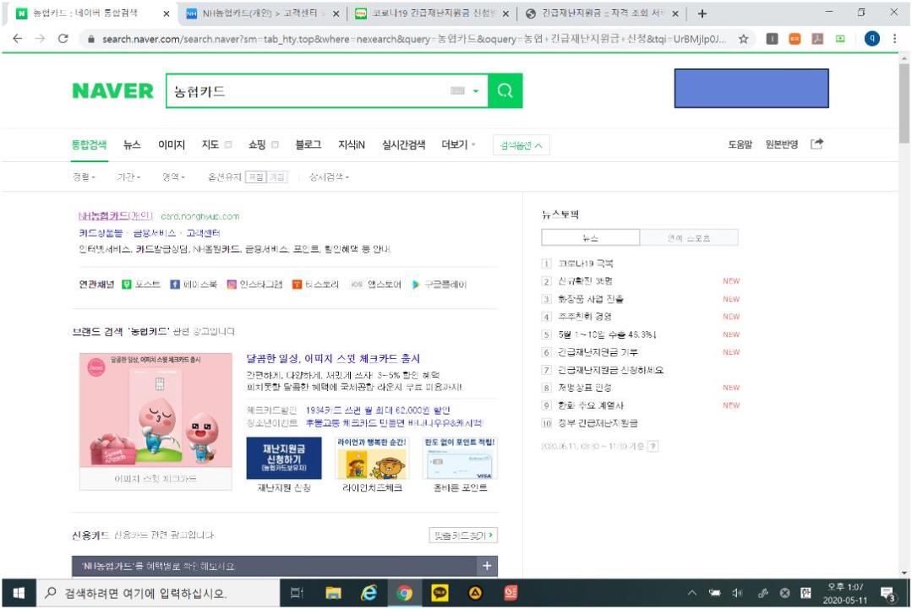
Task: Click the green Naver search button
Action: click(505, 90)
